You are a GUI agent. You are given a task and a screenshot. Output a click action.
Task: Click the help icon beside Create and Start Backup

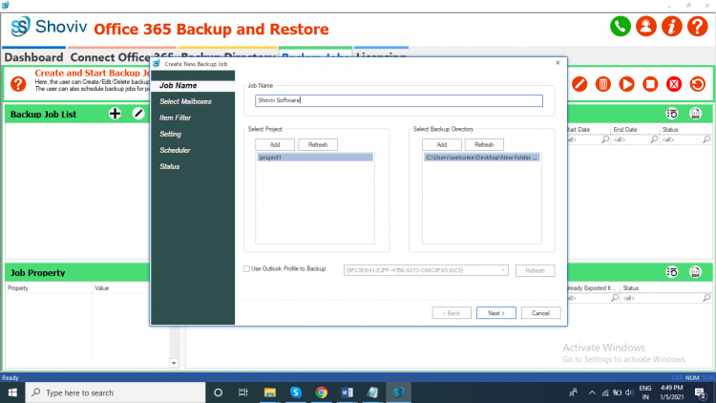point(18,84)
